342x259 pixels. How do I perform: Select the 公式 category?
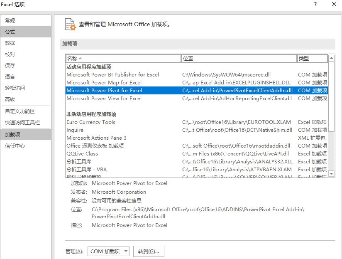(26, 32)
